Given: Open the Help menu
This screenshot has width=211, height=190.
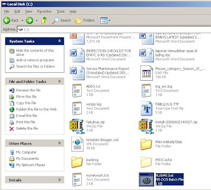Looking at the screenshot, I should point(73,12).
